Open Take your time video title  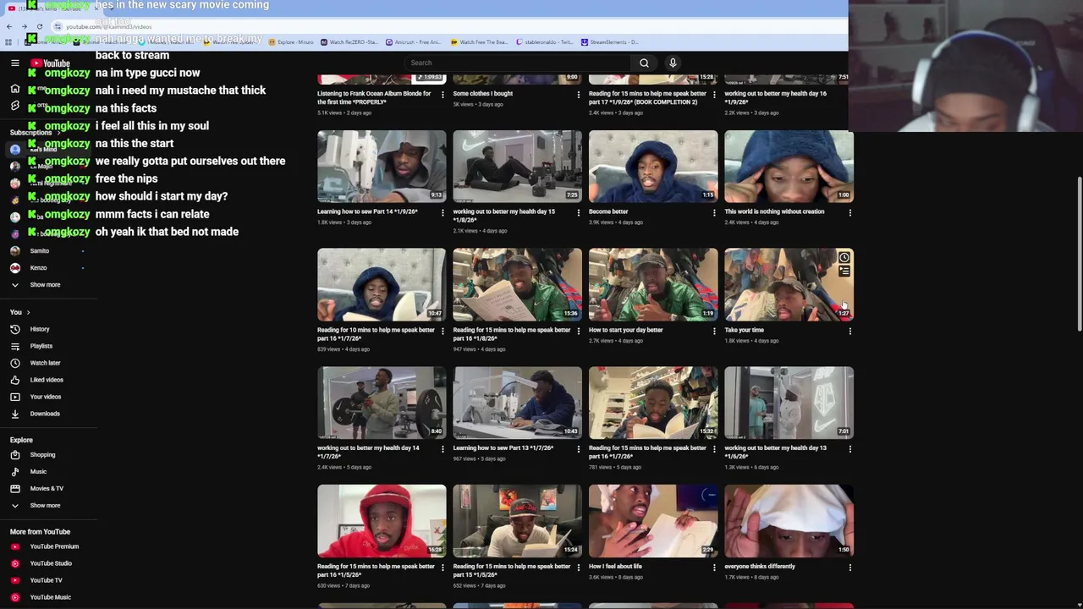tap(744, 330)
